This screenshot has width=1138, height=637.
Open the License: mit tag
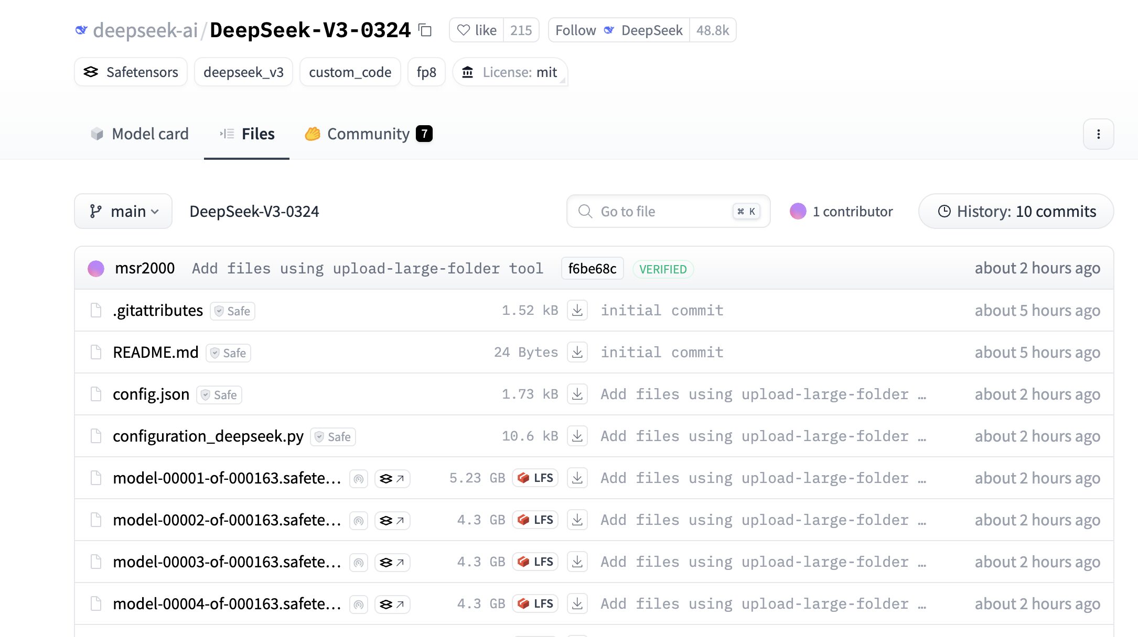point(510,72)
